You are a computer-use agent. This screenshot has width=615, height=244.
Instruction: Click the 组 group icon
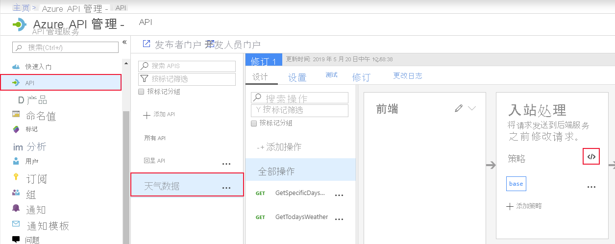pos(16,193)
